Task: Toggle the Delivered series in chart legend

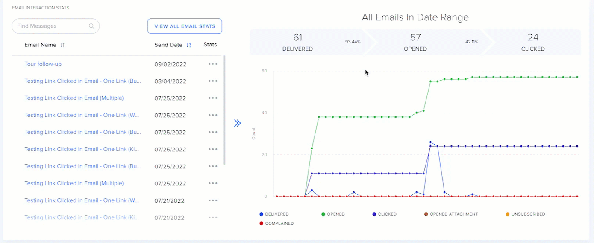Action: pyautogui.click(x=274, y=214)
